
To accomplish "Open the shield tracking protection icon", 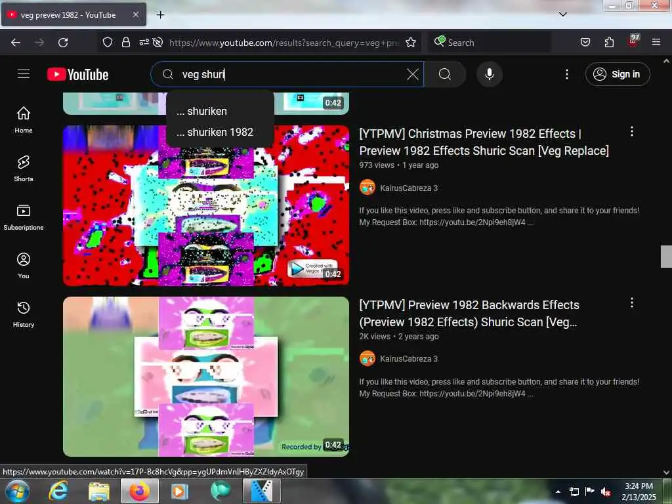I will click(107, 43).
